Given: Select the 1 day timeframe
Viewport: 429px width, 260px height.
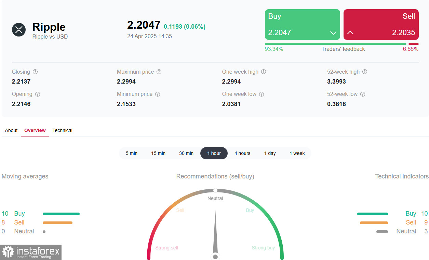Looking at the screenshot, I should pyautogui.click(x=270, y=153).
